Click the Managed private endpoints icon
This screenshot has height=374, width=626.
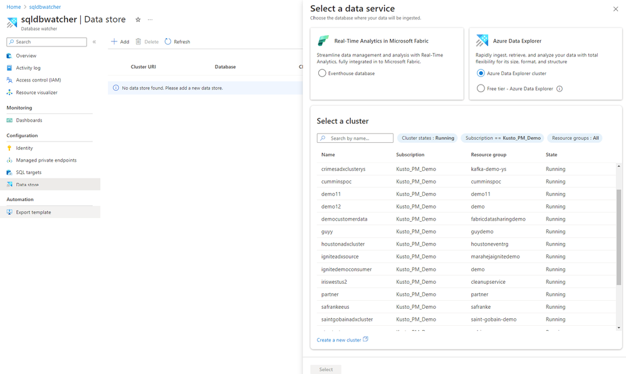(9, 160)
